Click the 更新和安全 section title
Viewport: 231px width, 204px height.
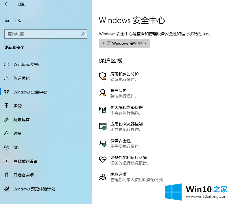(x=14, y=47)
